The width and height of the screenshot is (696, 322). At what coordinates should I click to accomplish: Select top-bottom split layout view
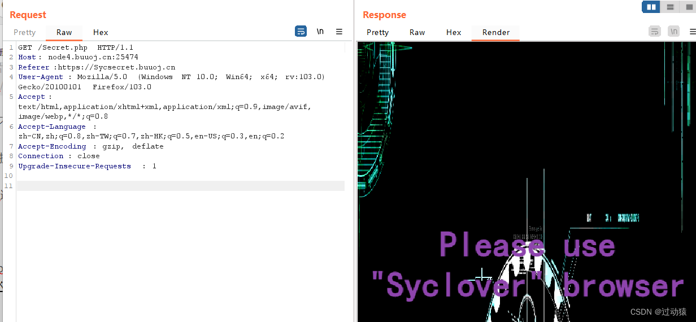[x=670, y=7]
